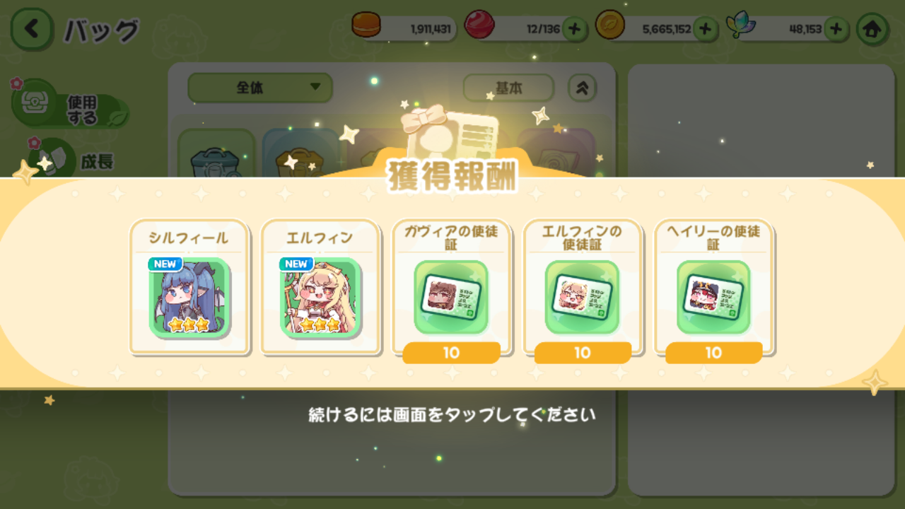The height and width of the screenshot is (509, 905).
Task: Switch to the 成長 tab
Action: 71,160
